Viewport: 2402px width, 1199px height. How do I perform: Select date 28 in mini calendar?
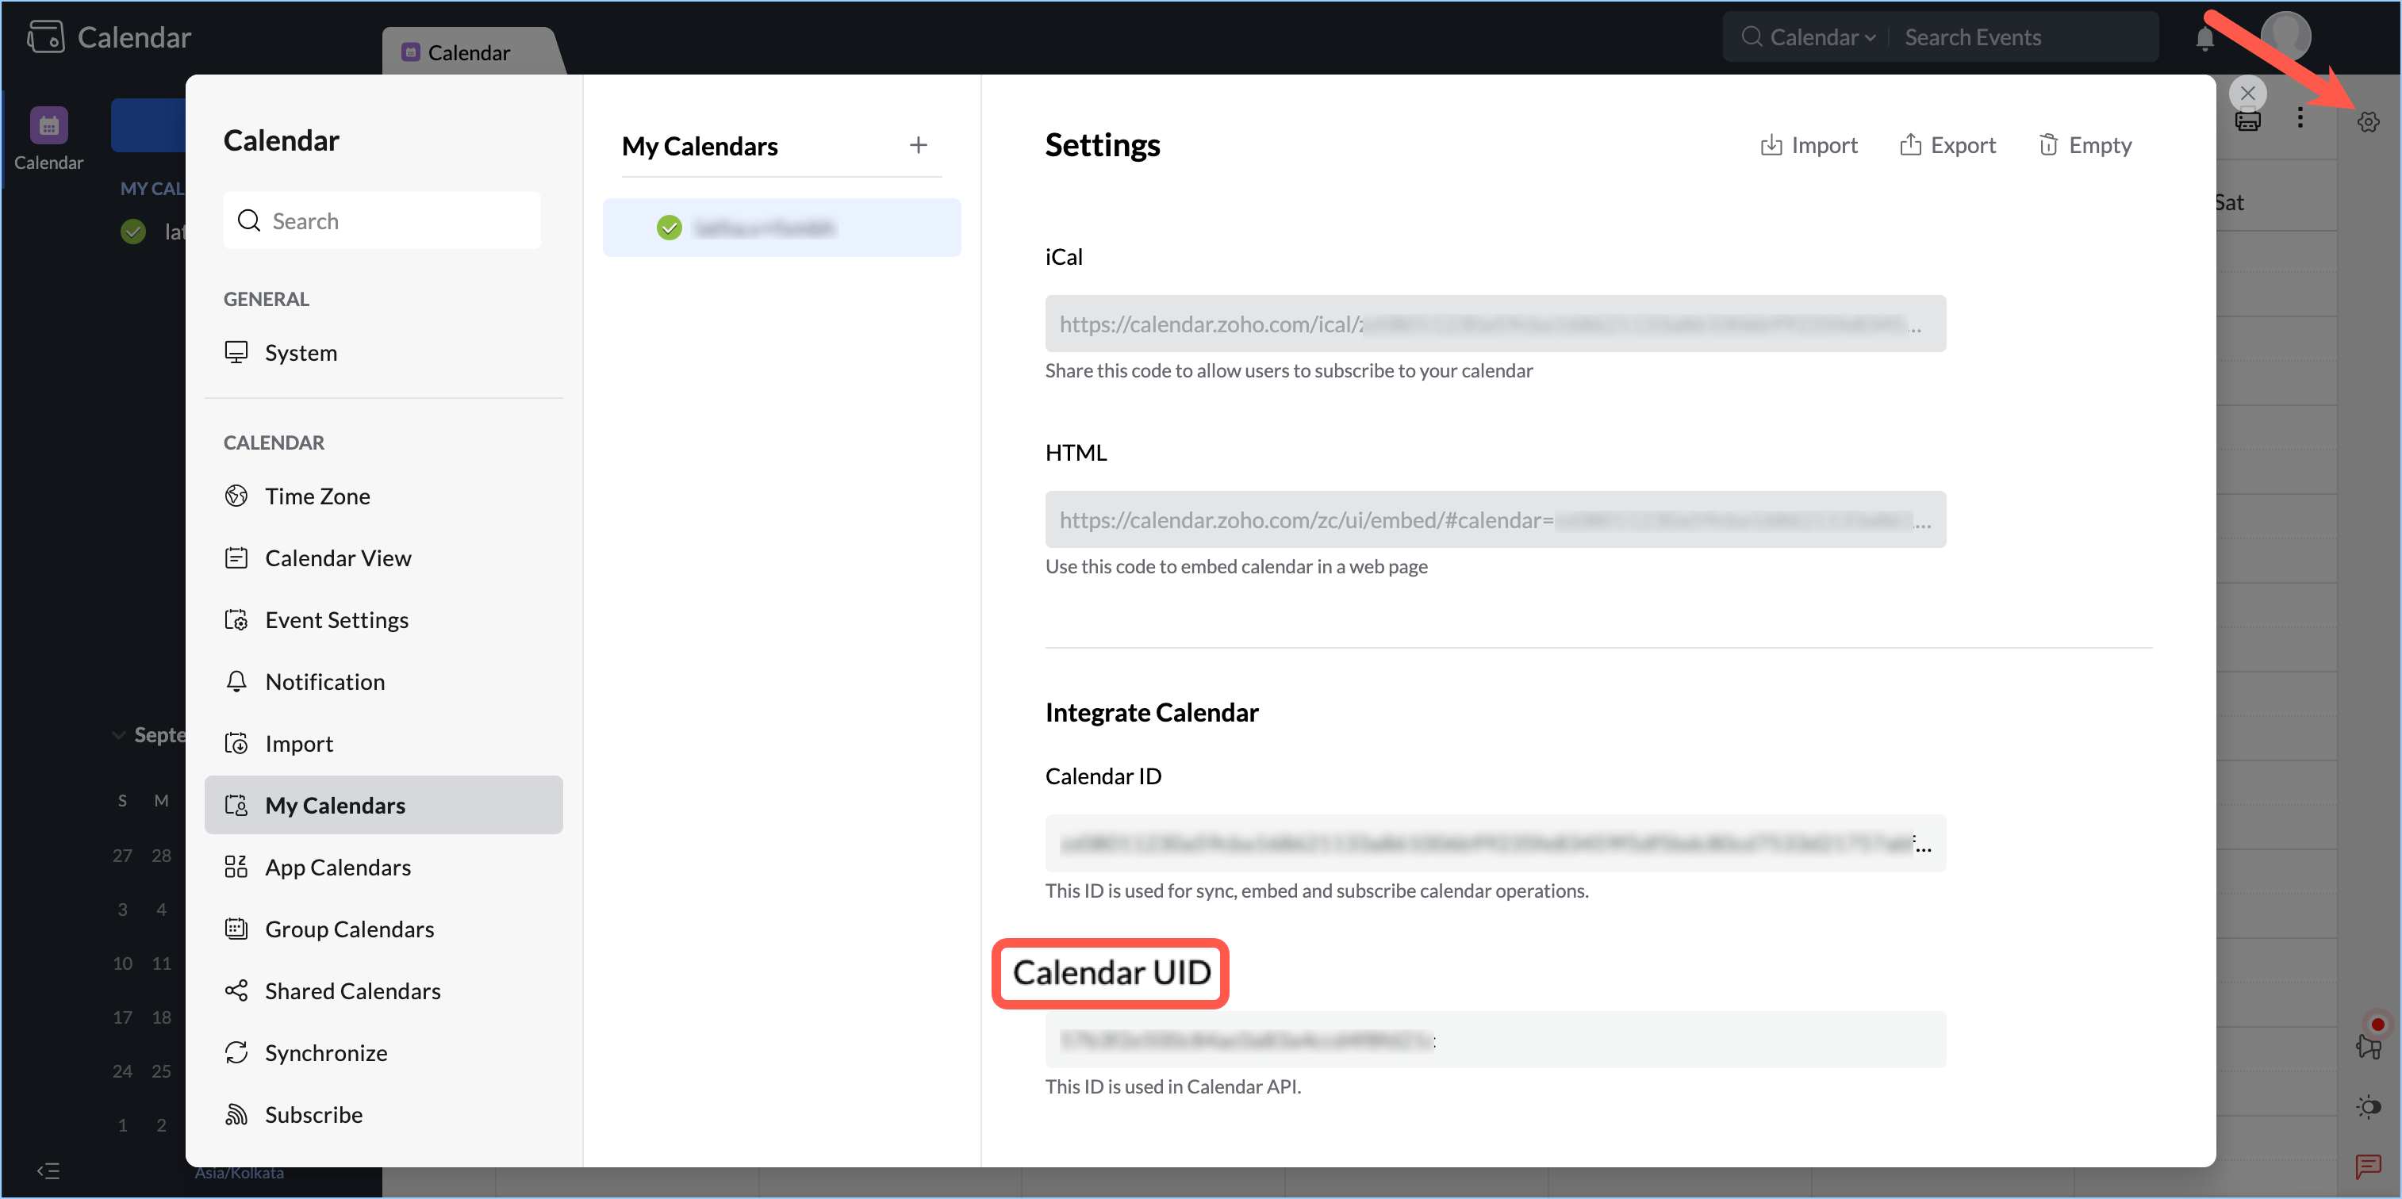(161, 855)
